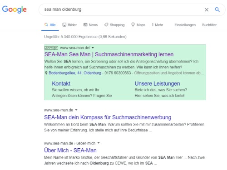Click the text 'Biete ich das, was Sie suchen?'

(161, 90)
